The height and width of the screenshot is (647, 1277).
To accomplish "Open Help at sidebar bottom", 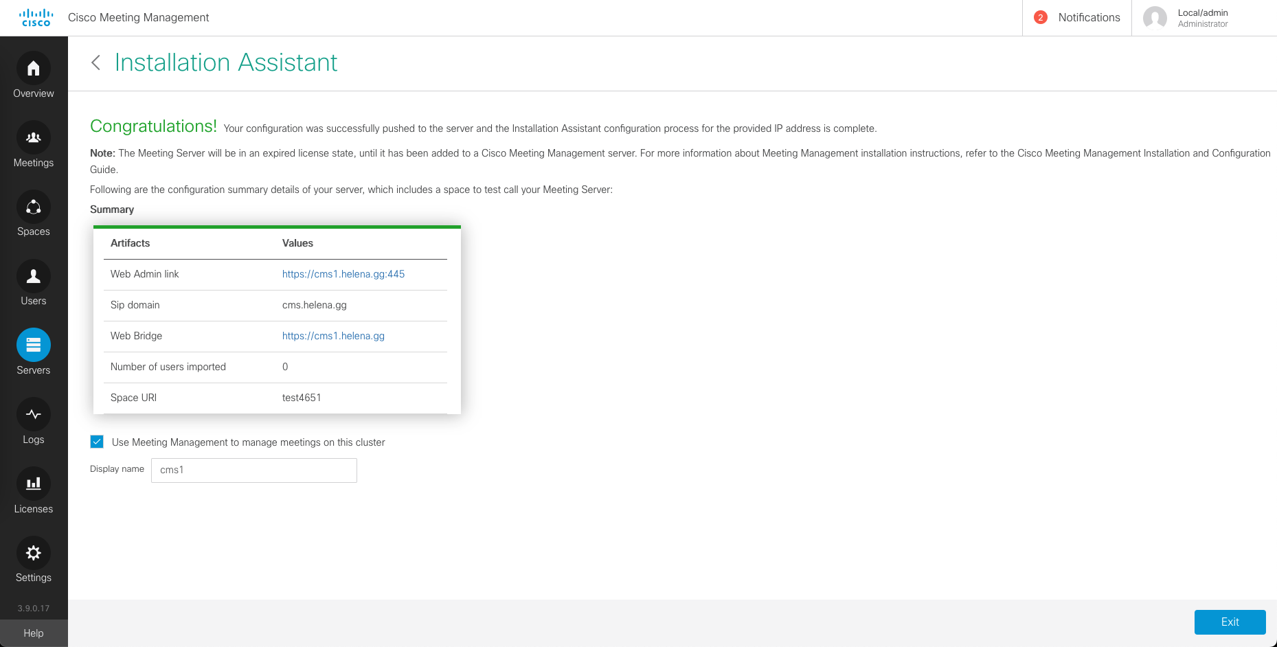I will tap(33, 633).
